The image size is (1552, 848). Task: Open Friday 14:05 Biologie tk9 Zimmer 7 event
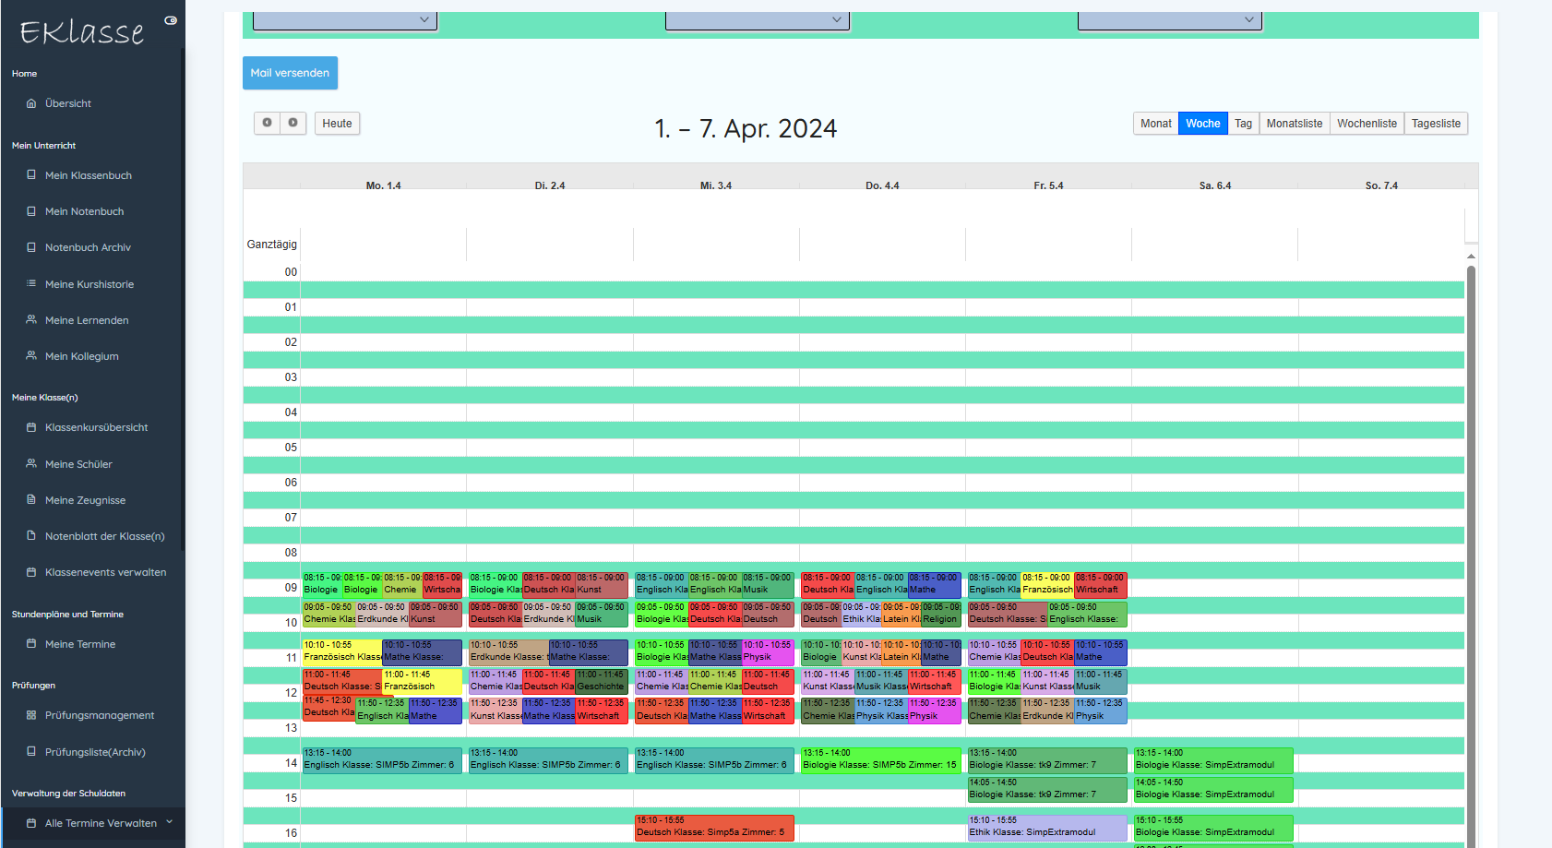click(1047, 789)
